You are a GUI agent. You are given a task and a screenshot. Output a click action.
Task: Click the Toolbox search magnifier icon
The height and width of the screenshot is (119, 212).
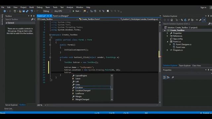(x=32, y=20)
